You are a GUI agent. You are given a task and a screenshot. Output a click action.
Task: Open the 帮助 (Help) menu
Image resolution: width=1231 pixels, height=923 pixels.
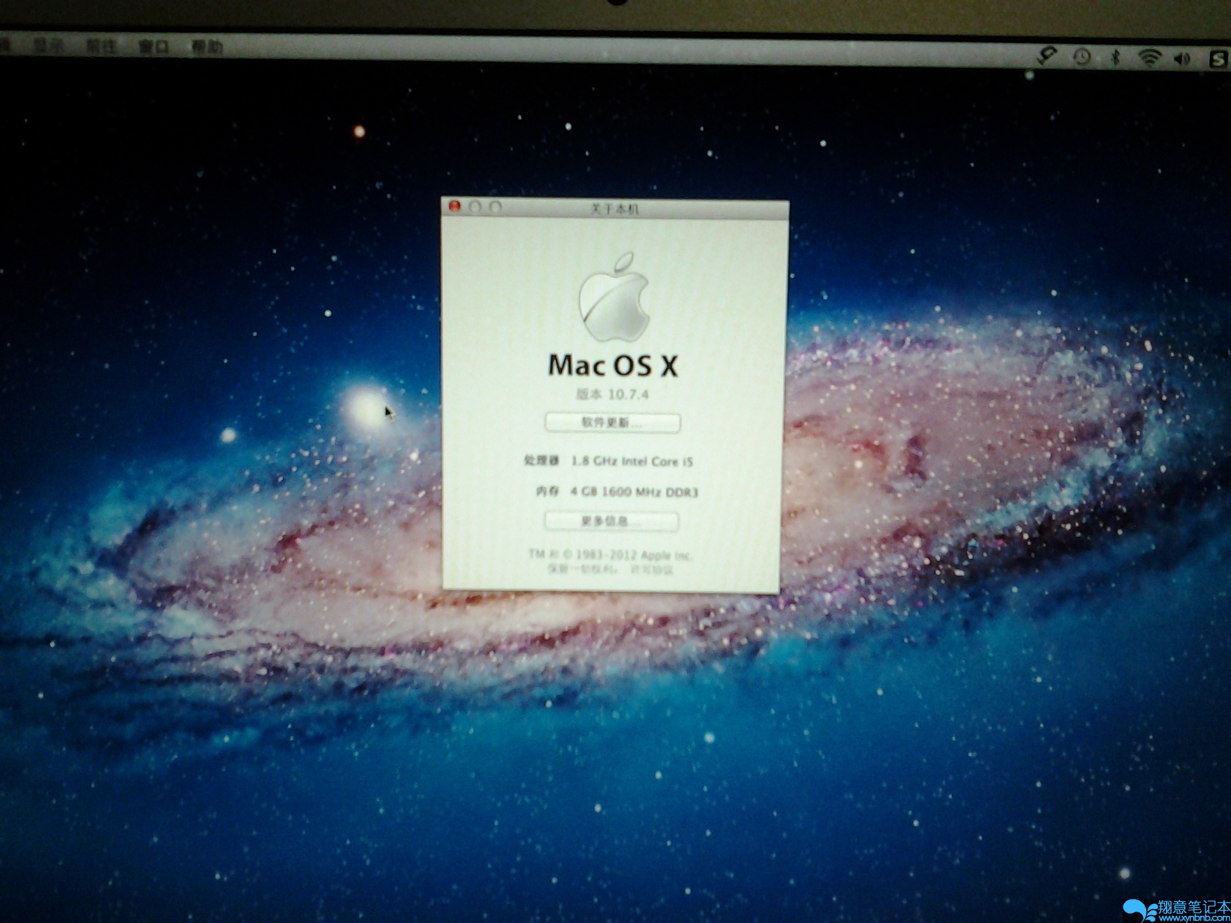[207, 47]
